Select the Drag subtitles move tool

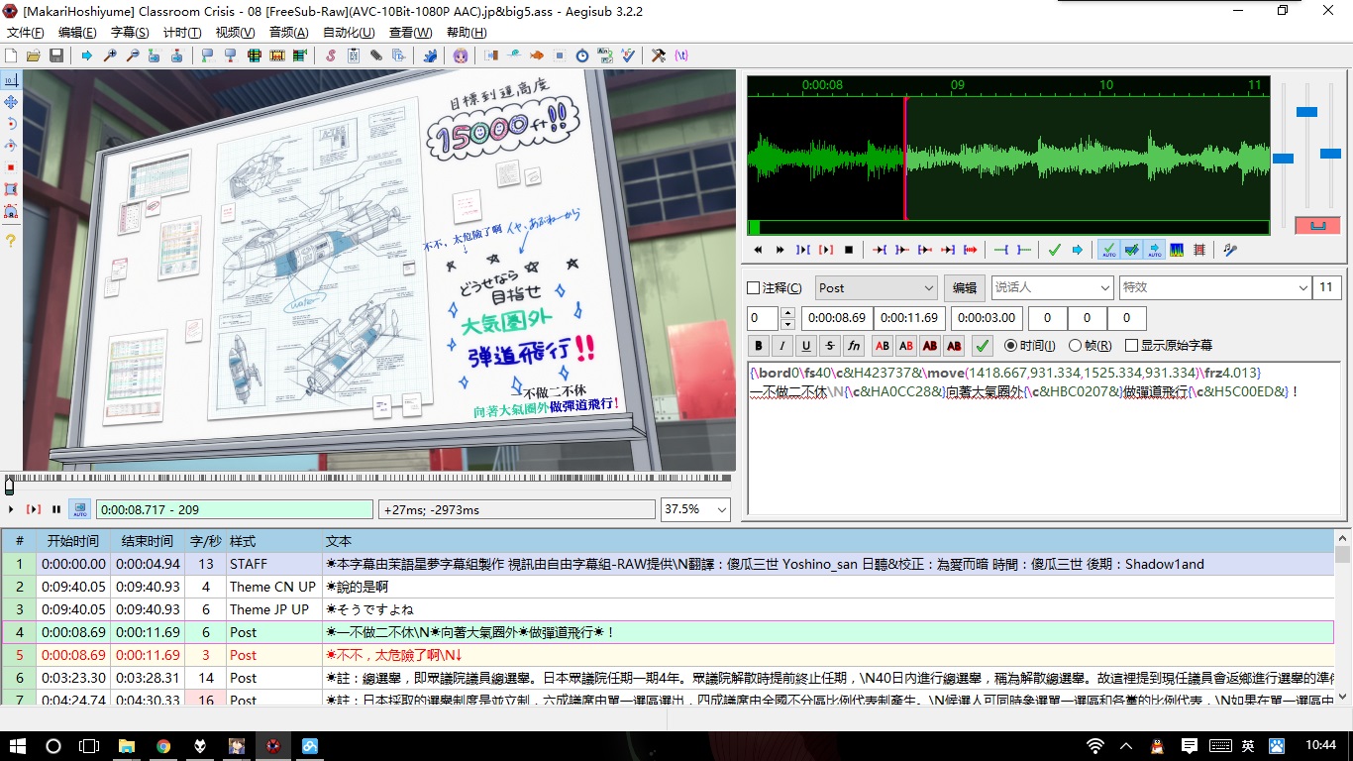(x=11, y=102)
